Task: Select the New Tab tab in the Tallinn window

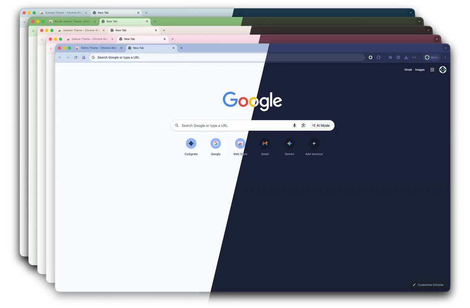Action: [x=151, y=48]
